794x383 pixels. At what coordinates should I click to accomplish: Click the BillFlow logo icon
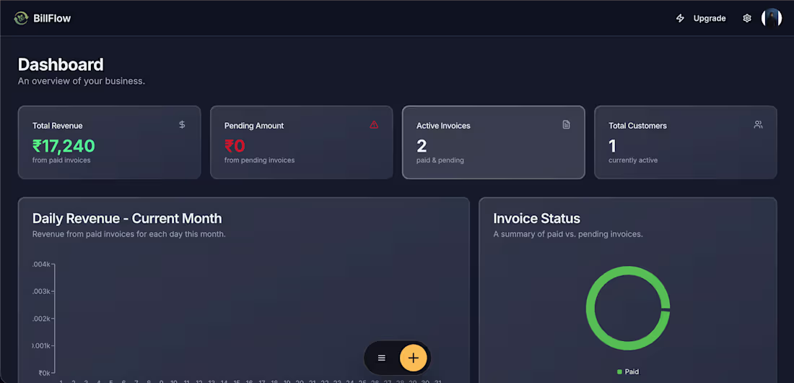[x=21, y=18]
